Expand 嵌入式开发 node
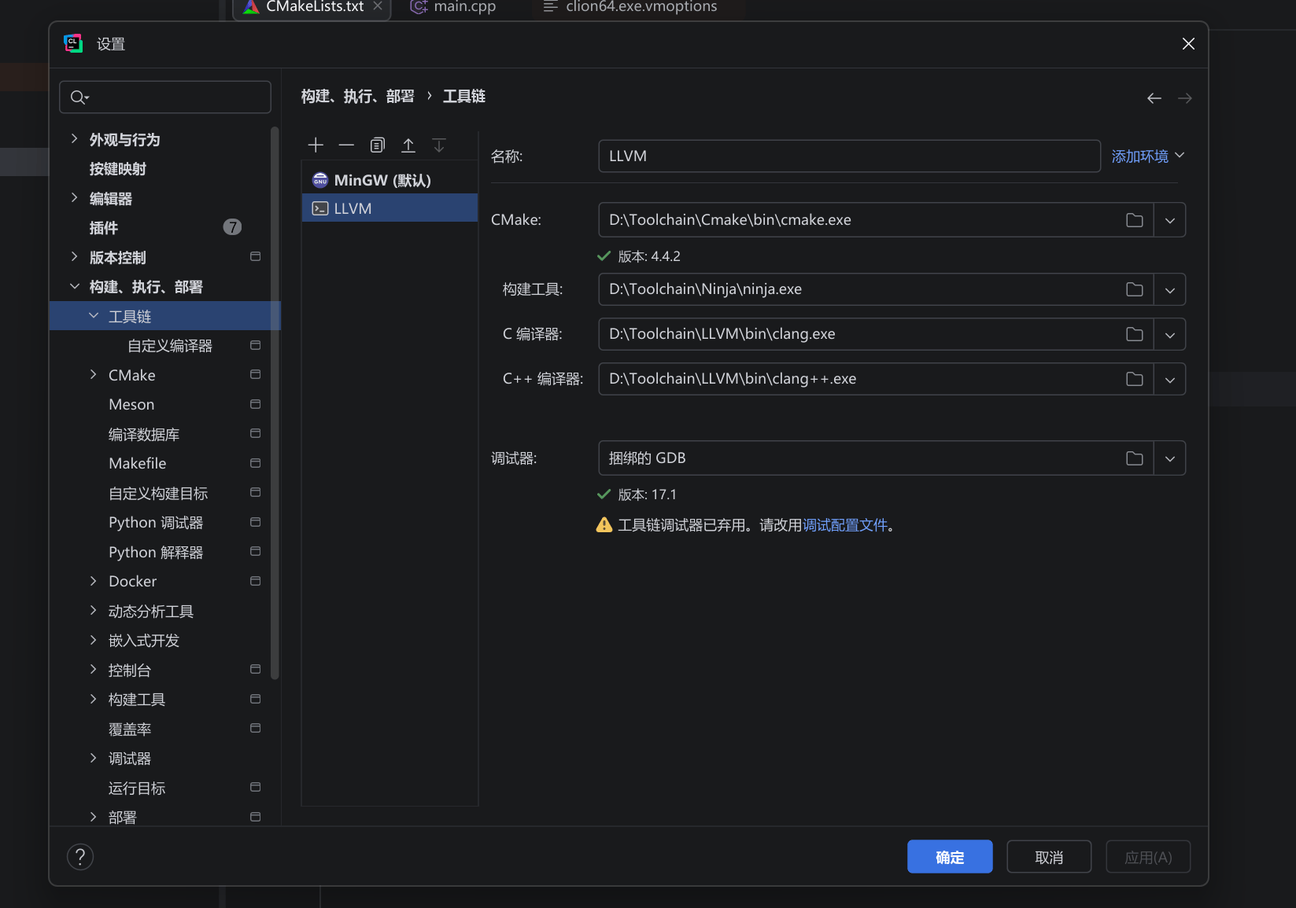The image size is (1296, 908). click(x=94, y=640)
